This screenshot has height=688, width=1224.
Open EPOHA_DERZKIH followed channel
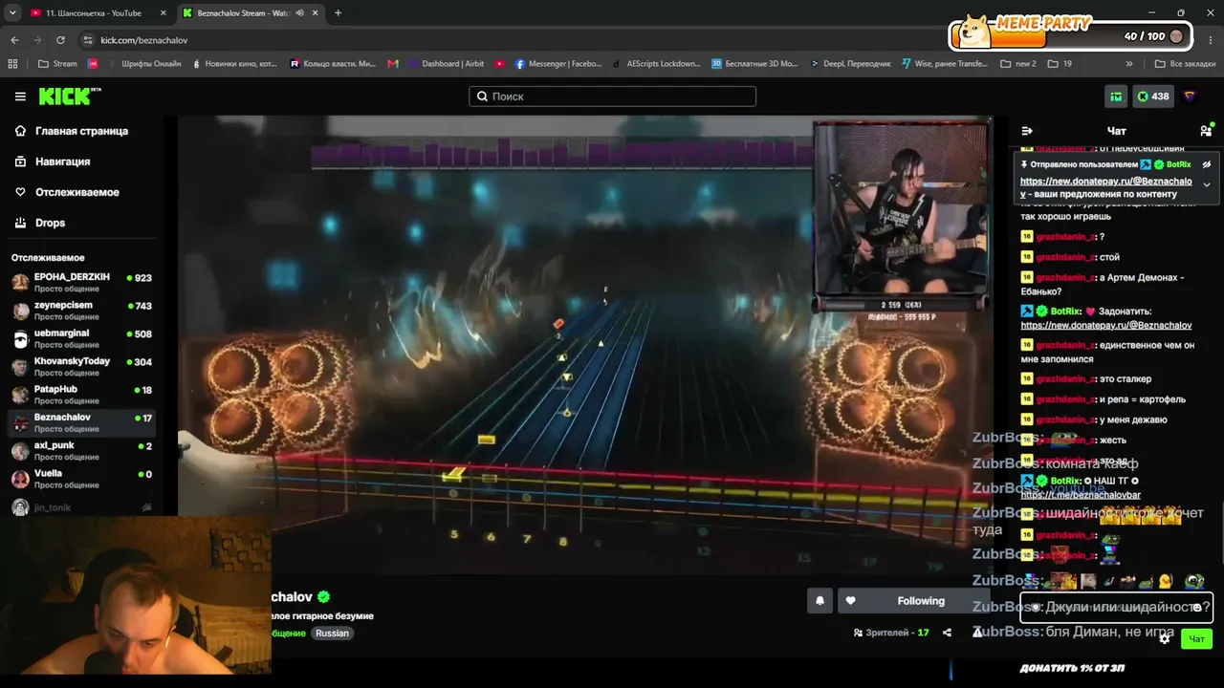click(x=81, y=282)
